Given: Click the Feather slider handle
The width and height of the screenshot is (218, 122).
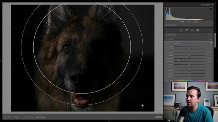Looking at the screenshot, I should point(181,39).
